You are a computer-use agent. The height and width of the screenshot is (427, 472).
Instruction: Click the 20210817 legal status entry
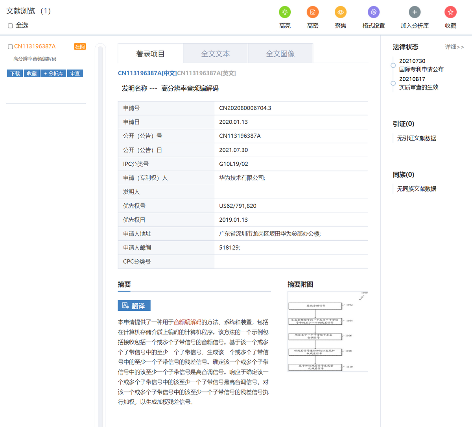412,79
